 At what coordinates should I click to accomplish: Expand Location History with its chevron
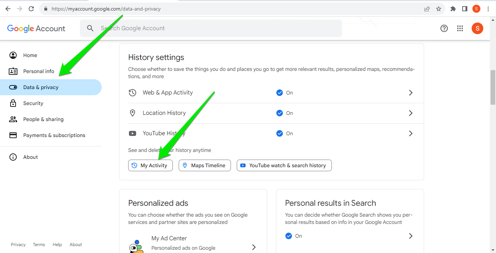click(x=411, y=113)
